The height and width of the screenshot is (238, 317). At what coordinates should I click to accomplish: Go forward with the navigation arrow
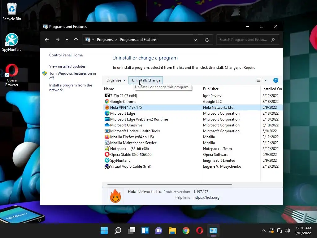click(x=57, y=40)
